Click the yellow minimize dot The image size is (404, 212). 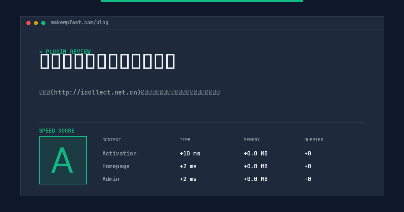pyautogui.click(x=36, y=23)
